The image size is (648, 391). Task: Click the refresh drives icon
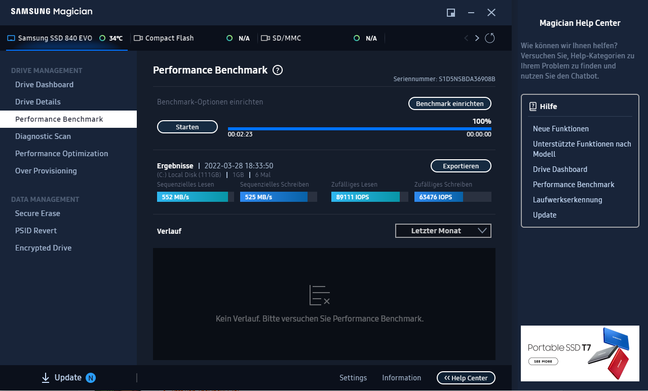click(x=489, y=38)
